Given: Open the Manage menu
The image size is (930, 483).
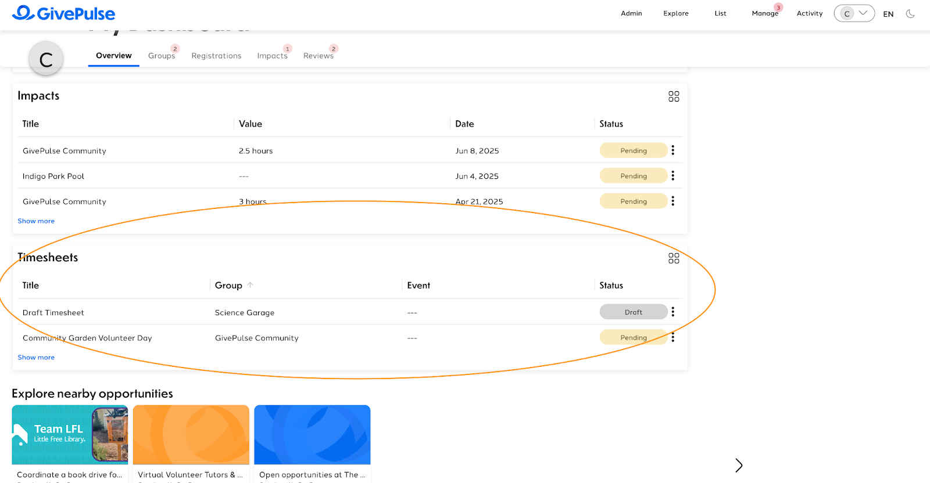Looking at the screenshot, I should coord(765,13).
